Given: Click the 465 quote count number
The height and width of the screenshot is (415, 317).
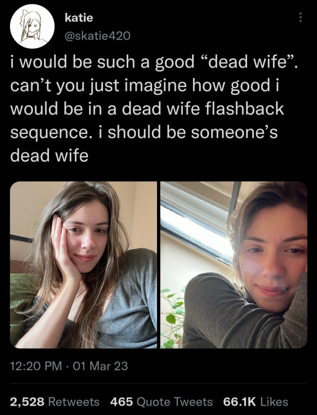Looking at the screenshot, I should tap(121, 402).
